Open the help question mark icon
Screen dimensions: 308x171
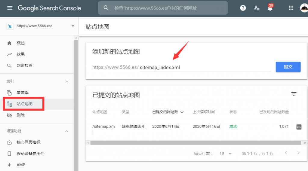coord(243,8)
